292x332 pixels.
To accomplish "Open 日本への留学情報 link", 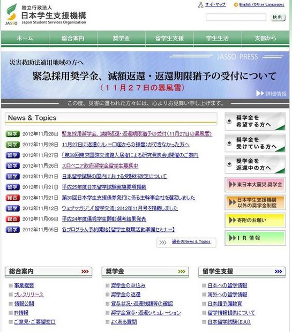I will tap(227, 285).
